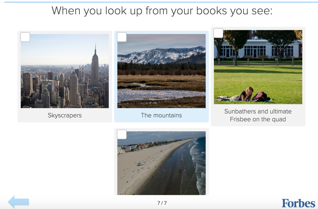Pick the snowy mountain photo
Viewport: 318px width, 209px height.
pos(161,71)
